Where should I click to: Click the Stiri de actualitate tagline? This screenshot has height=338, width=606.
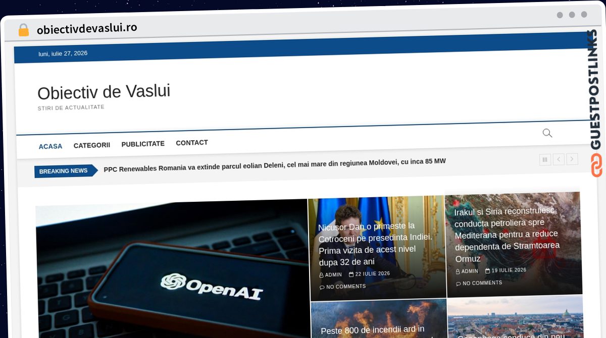pyautogui.click(x=71, y=107)
